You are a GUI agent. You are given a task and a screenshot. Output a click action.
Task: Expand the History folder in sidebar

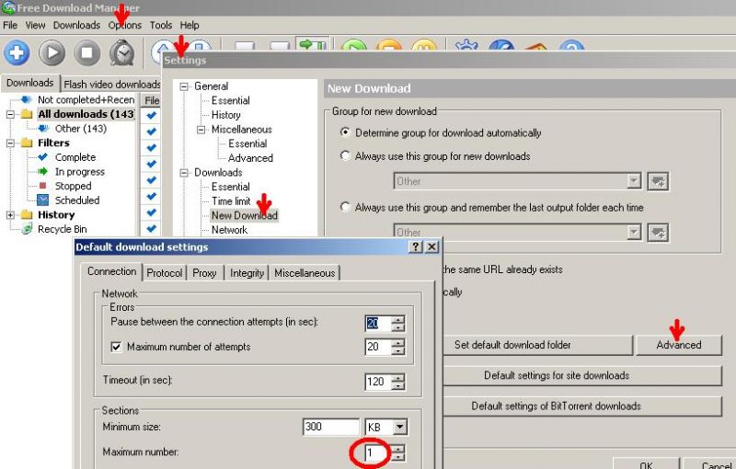pyautogui.click(x=12, y=214)
